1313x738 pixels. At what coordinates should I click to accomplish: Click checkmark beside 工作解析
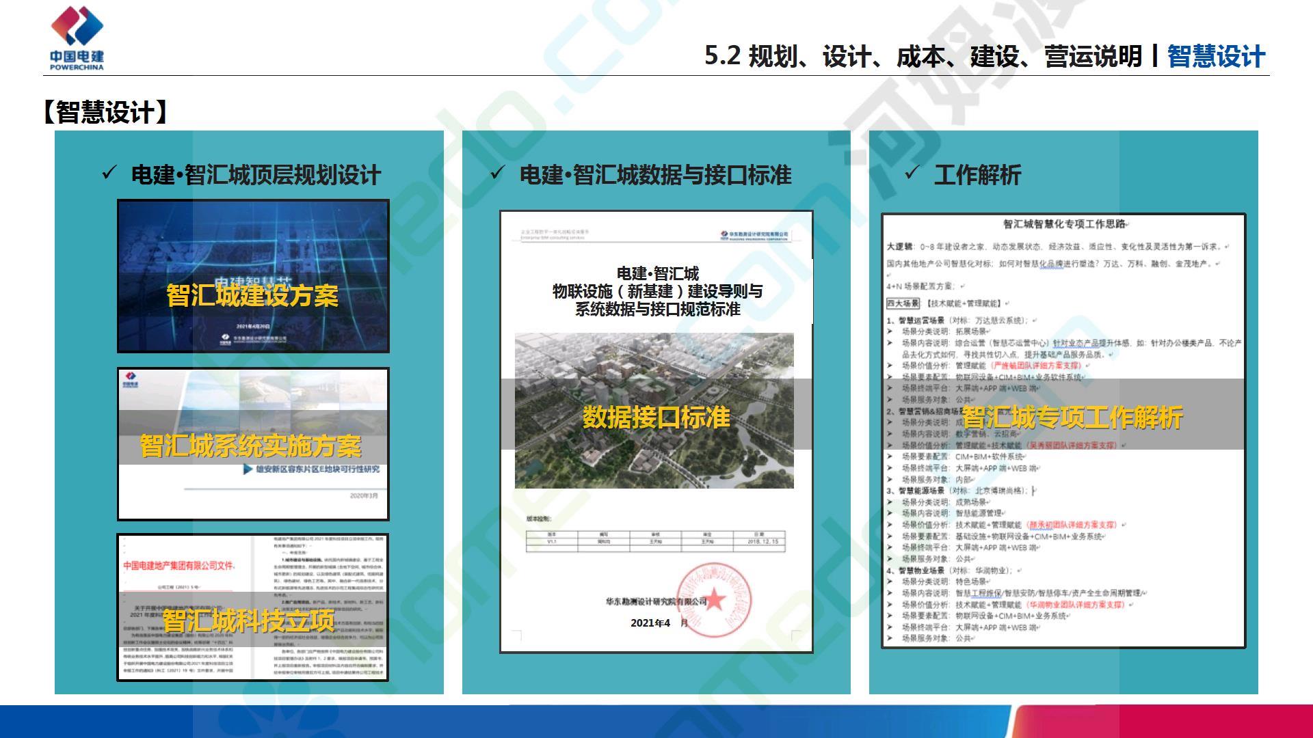(912, 174)
